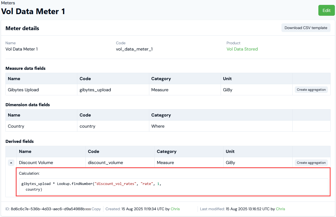
Task: Click the meter ID value text
Action: click(51, 209)
